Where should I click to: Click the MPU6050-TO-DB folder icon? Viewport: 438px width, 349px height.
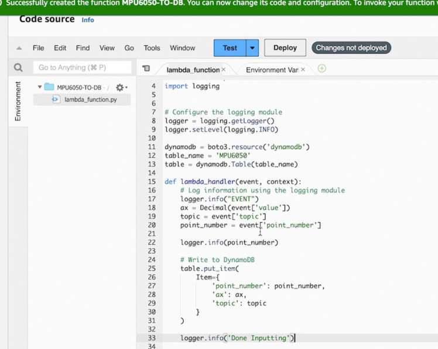pyautogui.click(x=49, y=88)
